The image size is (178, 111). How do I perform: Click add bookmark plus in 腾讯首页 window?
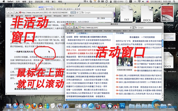click(76, 27)
